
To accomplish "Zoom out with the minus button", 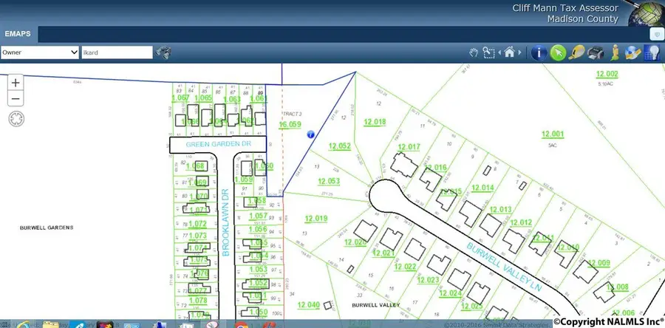I will 16,99.
